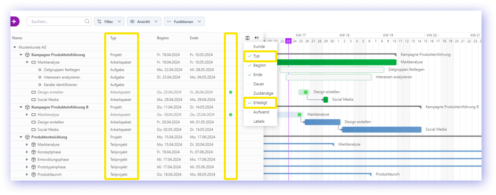Uncheck the Typ column option
The width and height of the screenshot is (496, 195).
[x=260, y=56]
